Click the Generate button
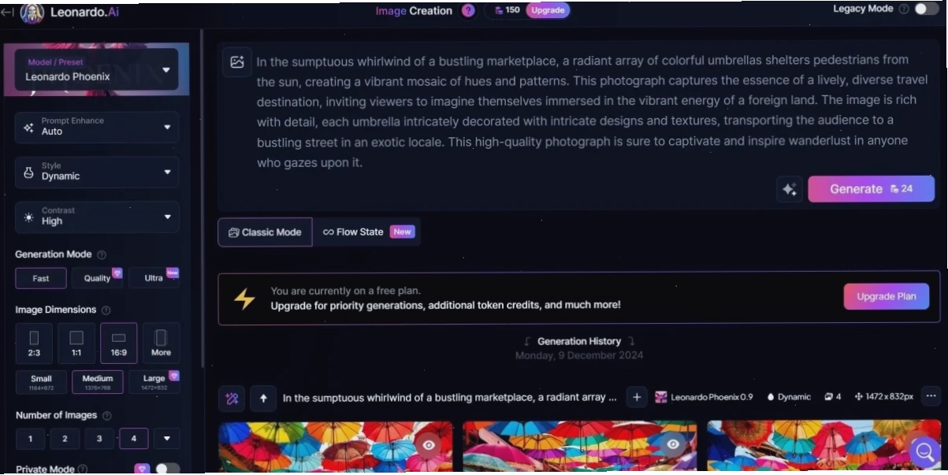The height and width of the screenshot is (475, 948). coord(871,189)
